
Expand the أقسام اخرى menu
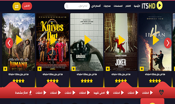96,6
